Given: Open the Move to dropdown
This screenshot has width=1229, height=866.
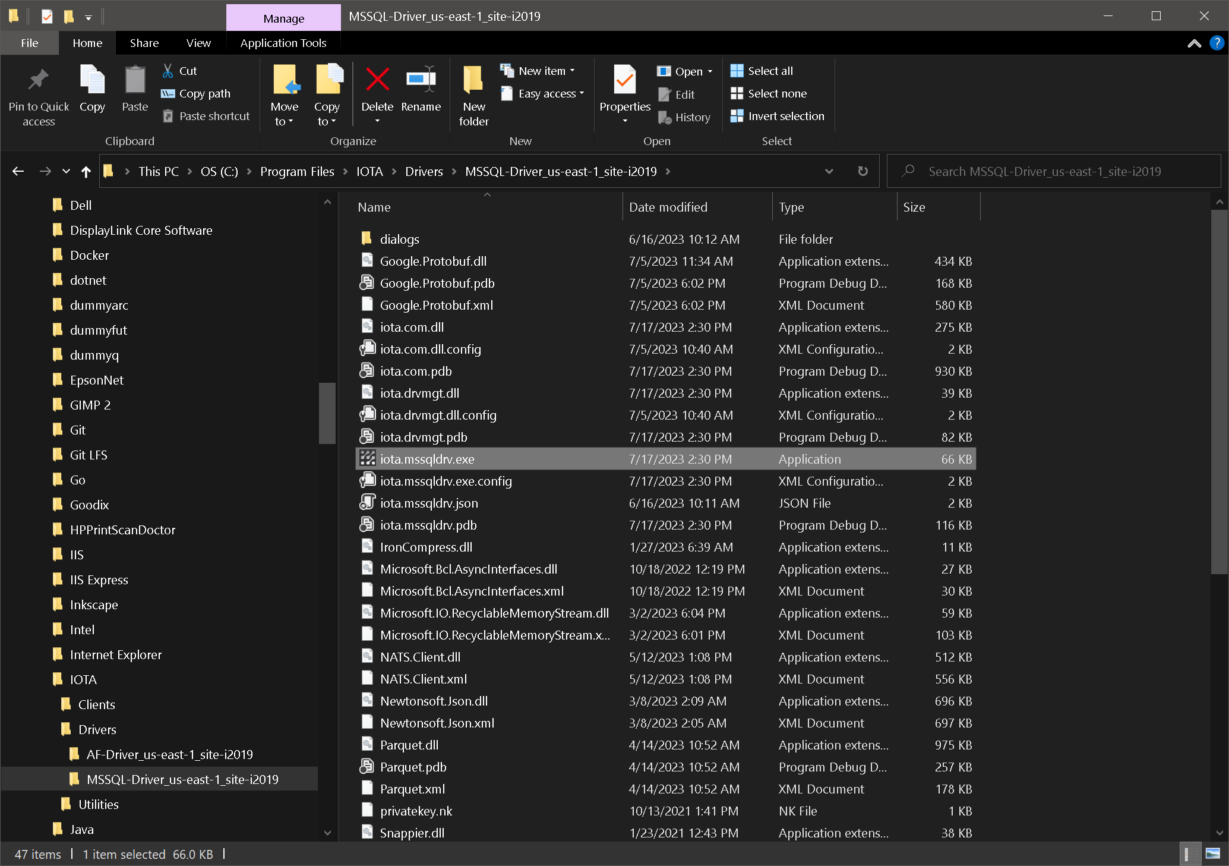Looking at the screenshot, I should [285, 114].
